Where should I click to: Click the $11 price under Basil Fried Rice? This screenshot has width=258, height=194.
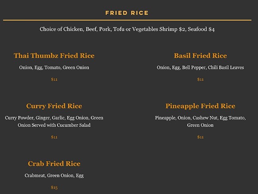click(x=200, y=79)
